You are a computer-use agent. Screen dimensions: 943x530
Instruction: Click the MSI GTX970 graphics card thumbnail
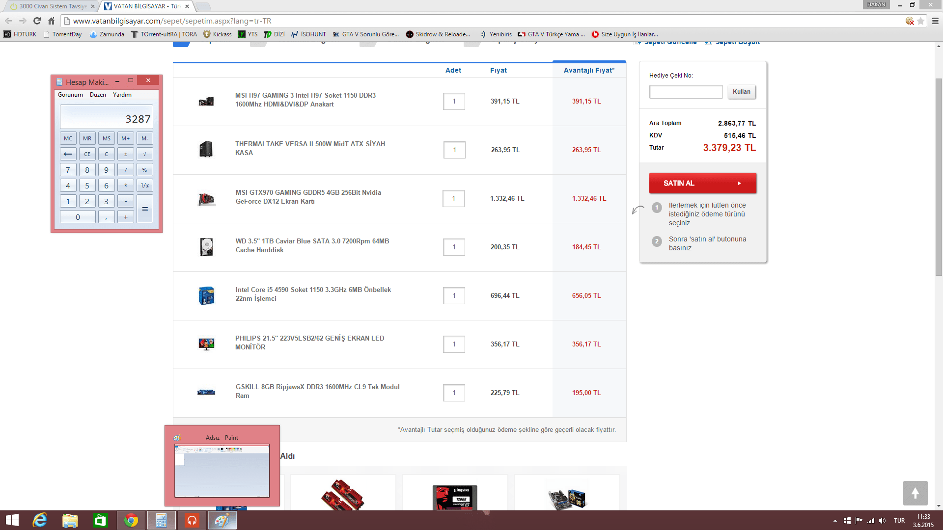click(206, 199)
